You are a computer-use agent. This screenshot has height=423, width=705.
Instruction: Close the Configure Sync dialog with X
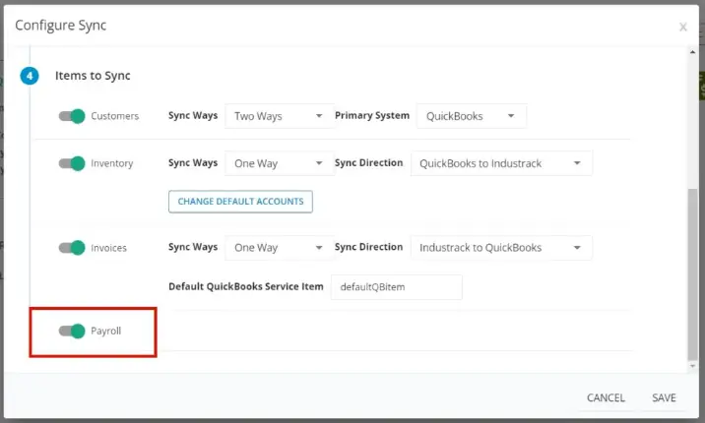683,27
